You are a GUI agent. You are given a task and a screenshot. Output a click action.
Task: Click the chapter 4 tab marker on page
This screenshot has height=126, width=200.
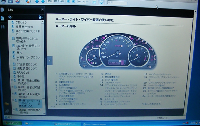click(x=50, y=60)
